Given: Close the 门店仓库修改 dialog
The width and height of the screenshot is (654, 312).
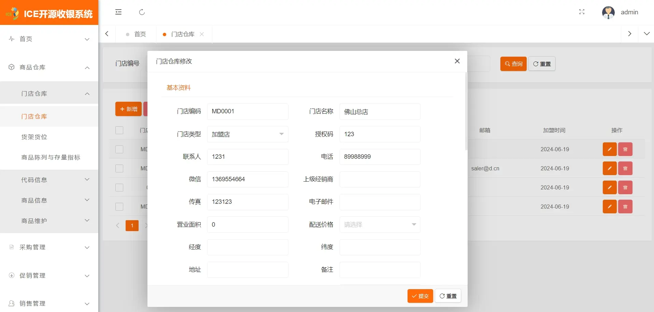Looking at the screenshot, I should coord(457,61).
